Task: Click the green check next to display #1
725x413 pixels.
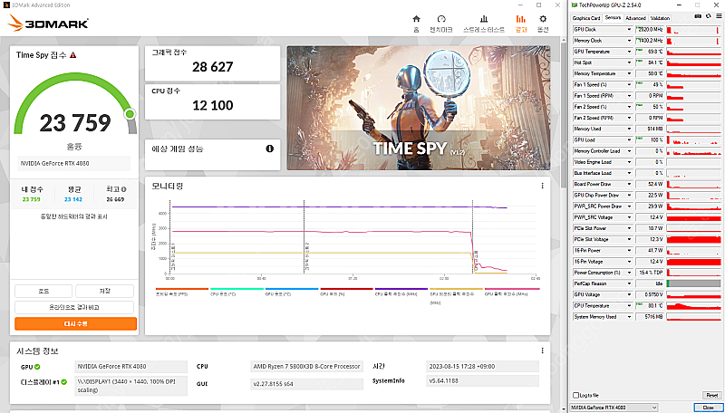Action: (64, 382)
